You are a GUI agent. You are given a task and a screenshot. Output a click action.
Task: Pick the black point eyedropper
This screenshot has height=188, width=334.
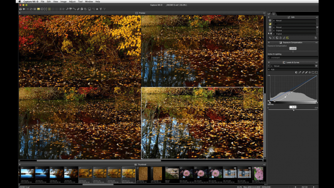[300, 73]
